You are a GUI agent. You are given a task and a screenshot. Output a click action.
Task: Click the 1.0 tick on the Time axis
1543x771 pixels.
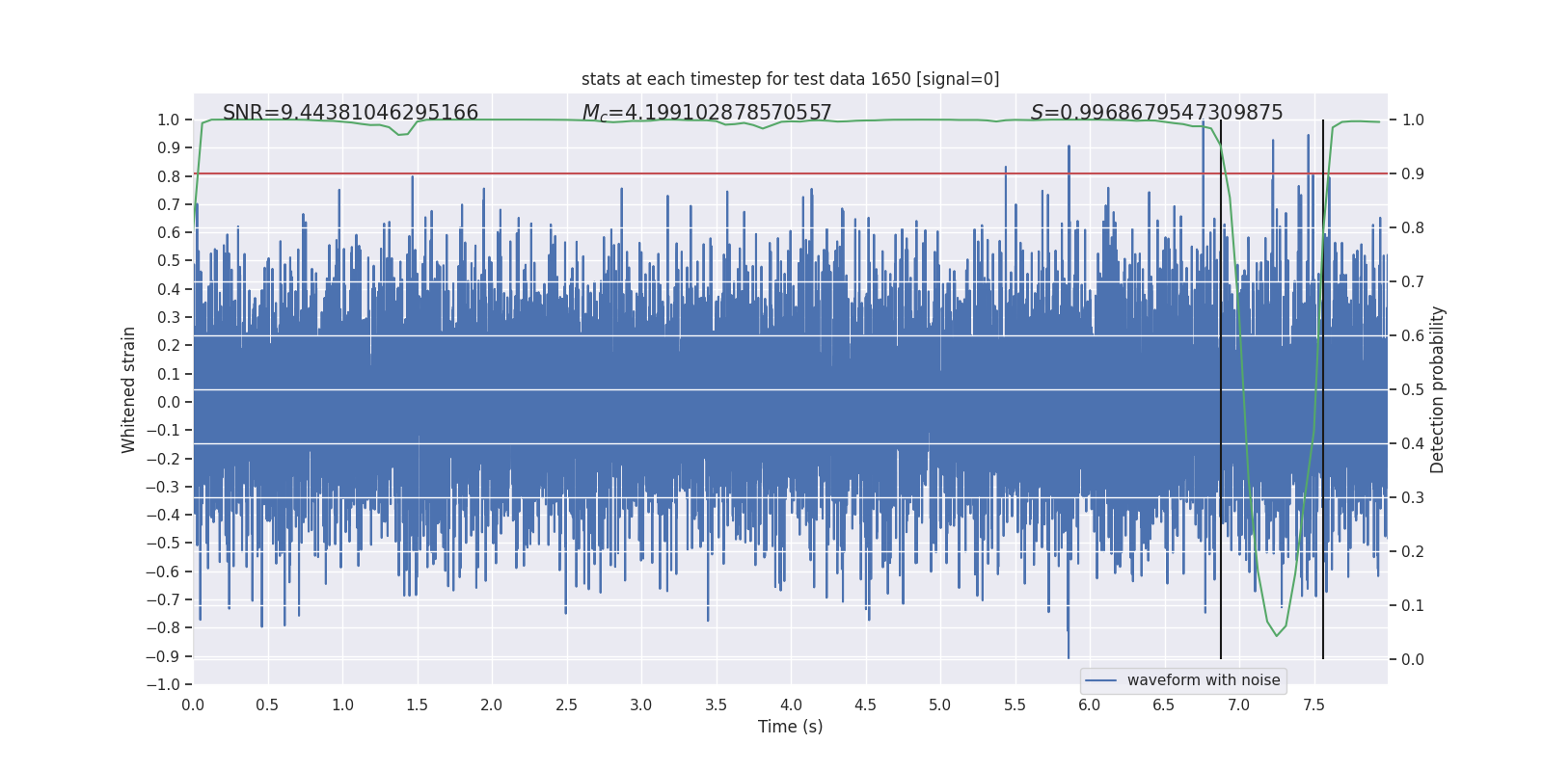[x=342, y=705]
